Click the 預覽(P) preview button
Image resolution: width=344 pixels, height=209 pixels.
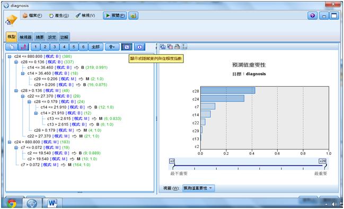(x=115, y=15)
